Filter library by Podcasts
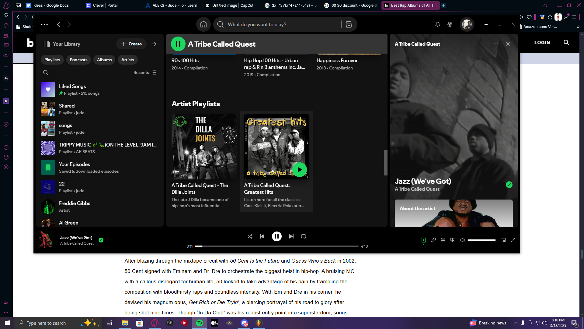Screen dimensions: 584x329 pyautogui.click(x=78, y=60)
